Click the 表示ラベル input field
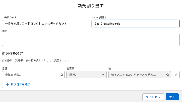 (46, 24)
